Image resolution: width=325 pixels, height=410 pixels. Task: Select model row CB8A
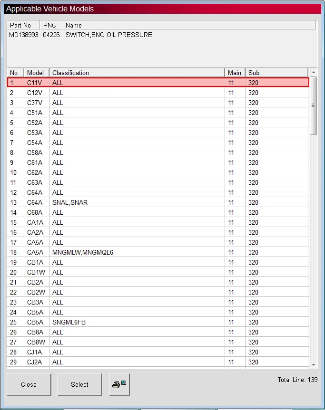pyautogui.click(x=158, y=332)
